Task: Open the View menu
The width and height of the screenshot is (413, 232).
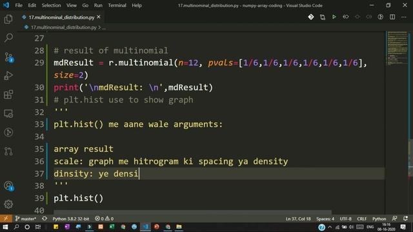Action: coord(72,5)
